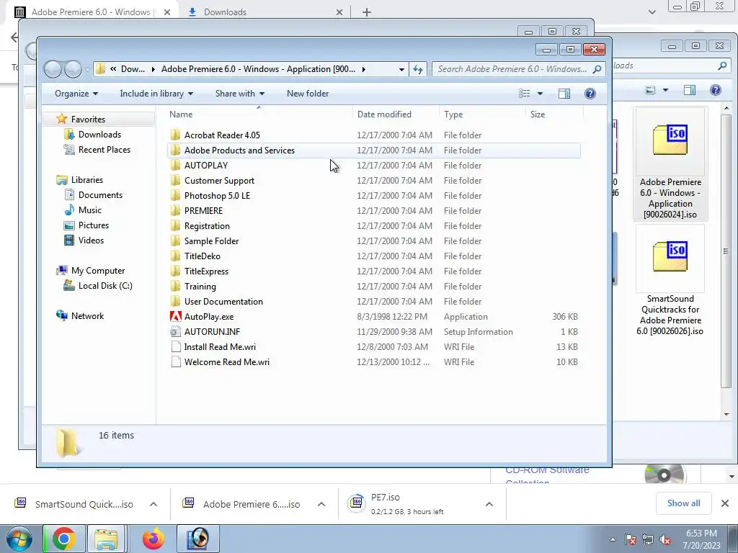
Task: Open PE7.iso download in progress
Action: coord(409,503)
